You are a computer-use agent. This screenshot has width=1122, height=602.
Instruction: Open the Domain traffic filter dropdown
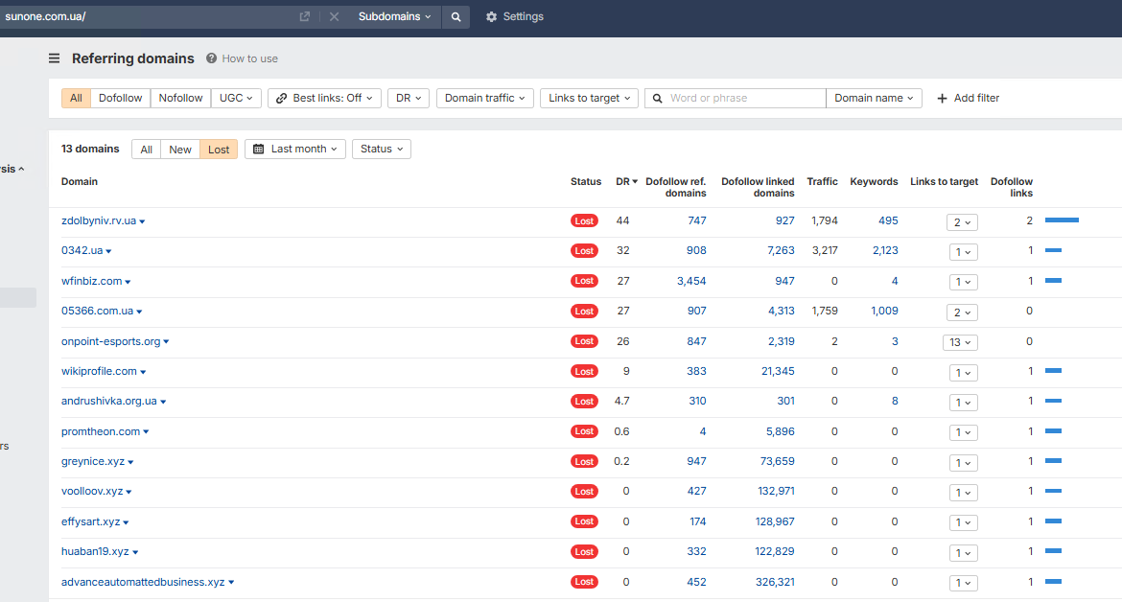tap(485, 98)
